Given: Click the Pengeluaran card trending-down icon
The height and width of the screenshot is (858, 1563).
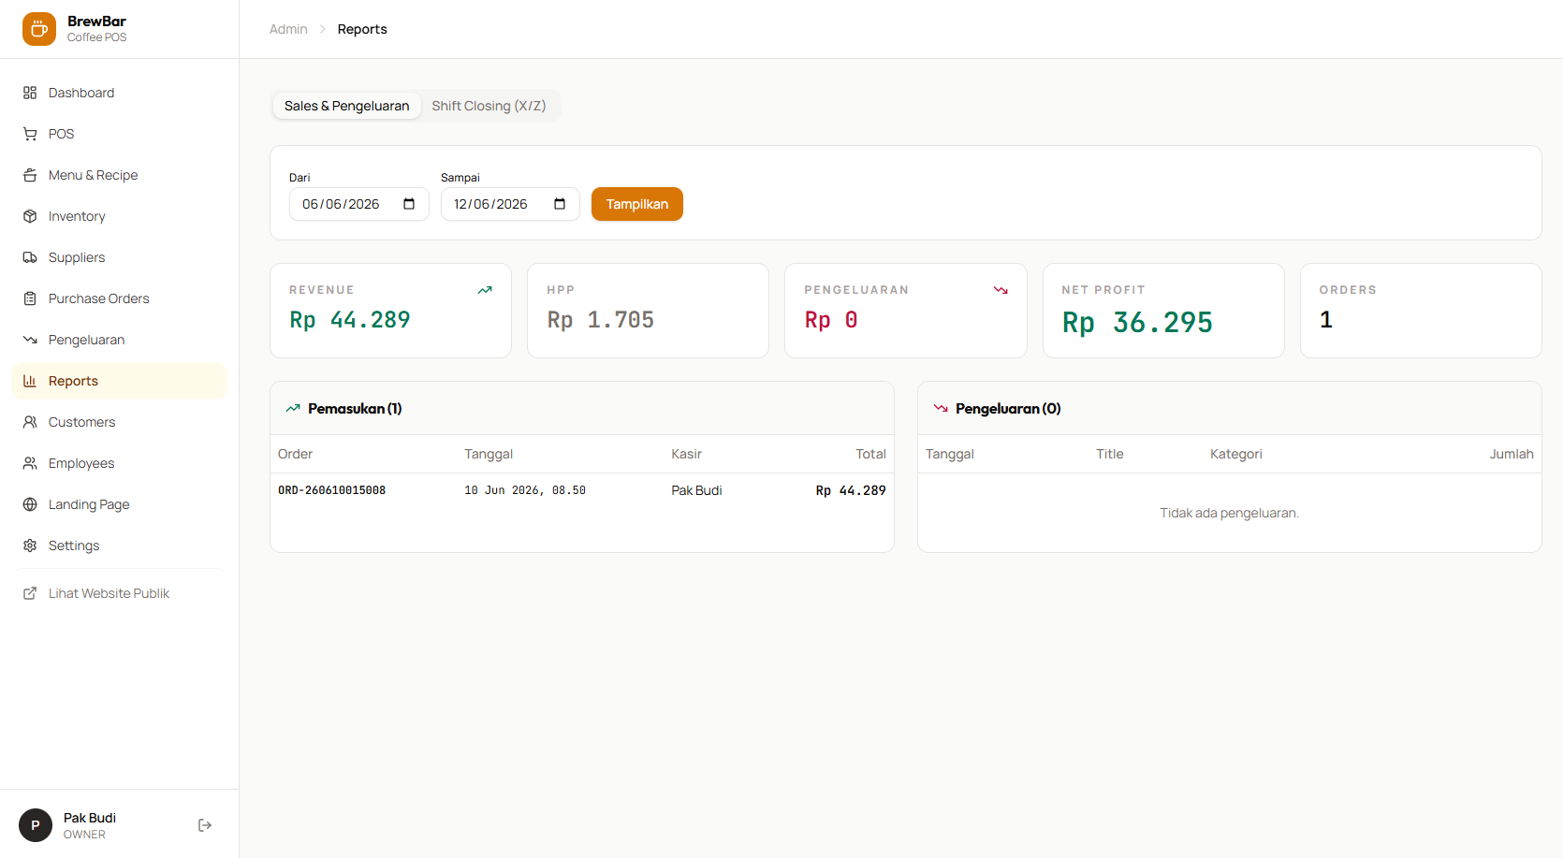Looking at the screenshot, I should [1001, 290].
